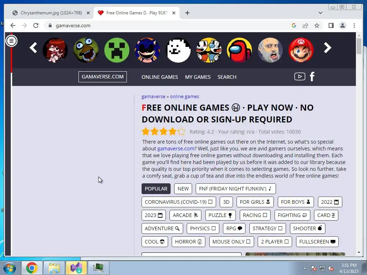Open PUZZLE category

pos(220,215)
